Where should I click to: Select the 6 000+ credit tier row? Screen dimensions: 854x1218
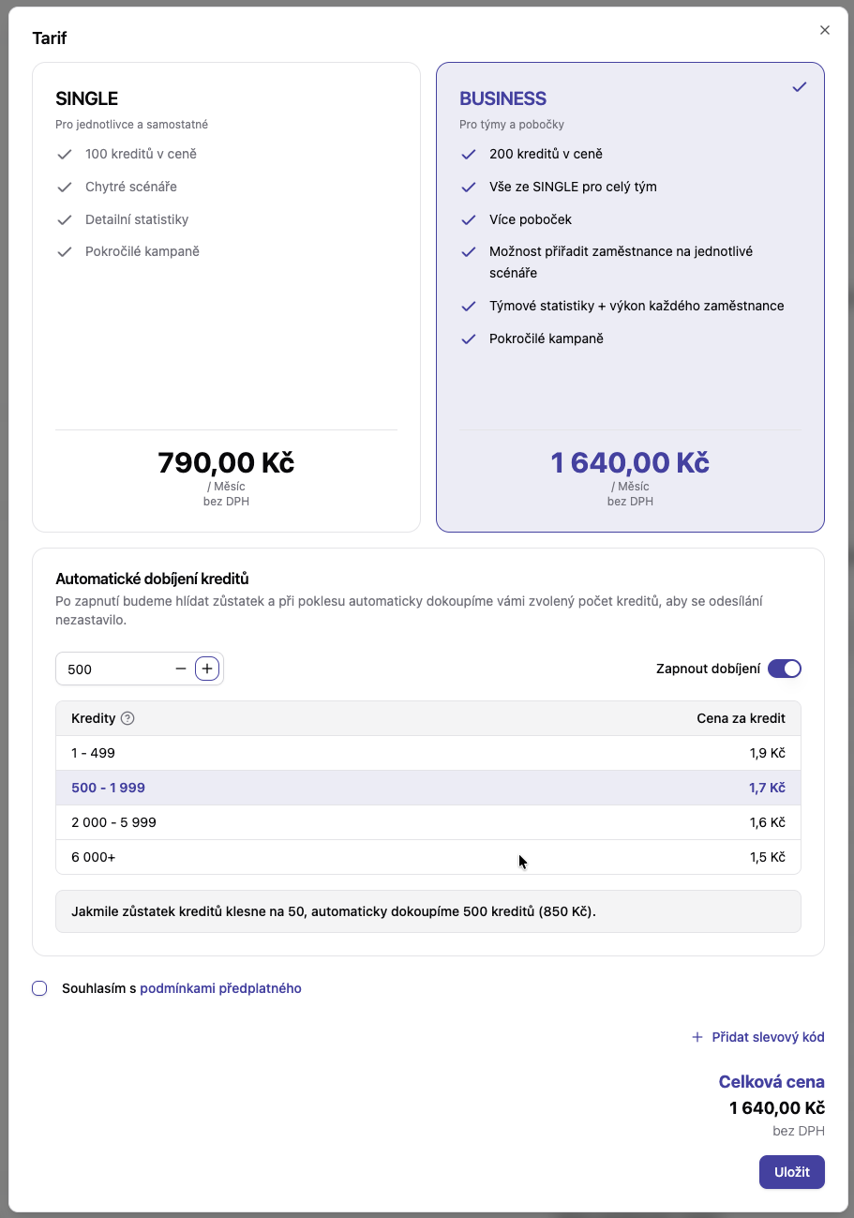point(427,856)
